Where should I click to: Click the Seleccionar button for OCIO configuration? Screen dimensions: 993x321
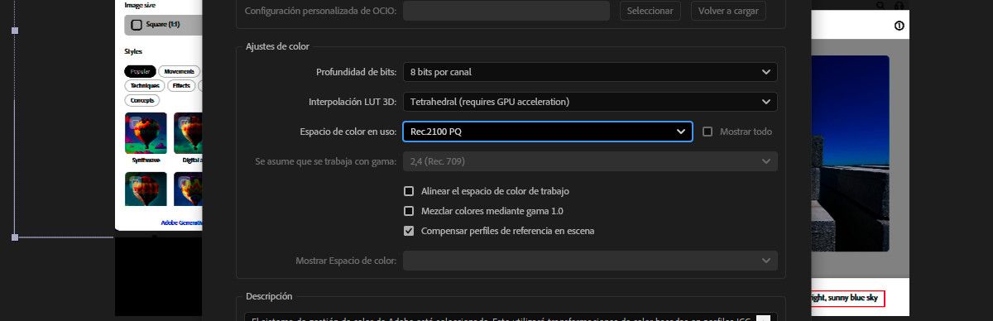point(650,12)
